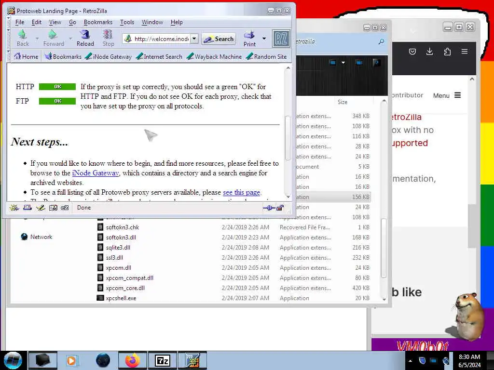
Task: Click the RZ throbber logo
Action: pos(281,39)
